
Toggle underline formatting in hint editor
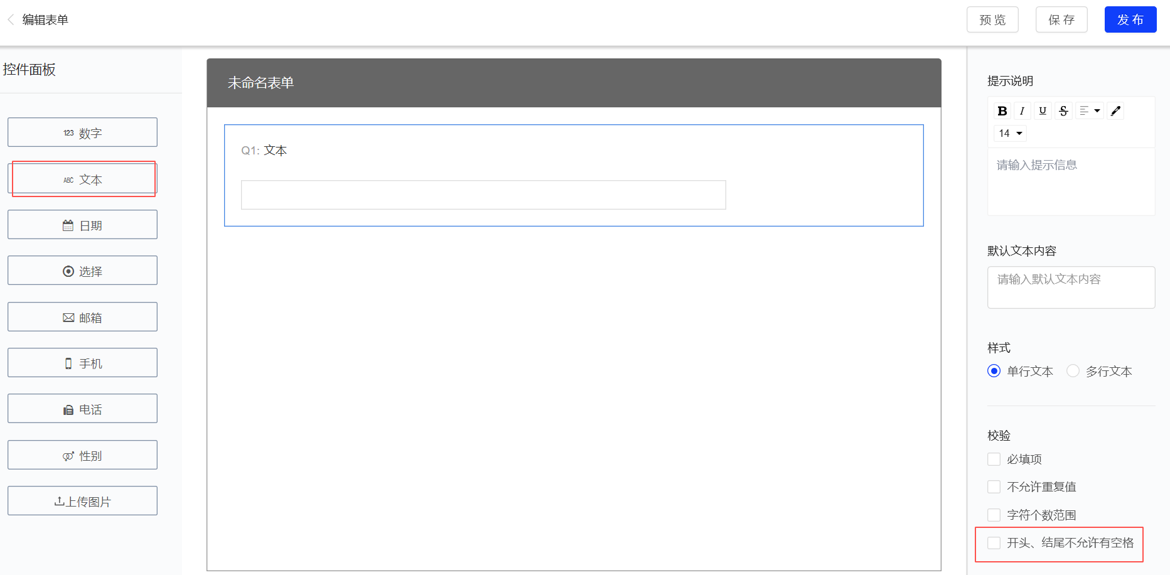tap(1043, 111)
